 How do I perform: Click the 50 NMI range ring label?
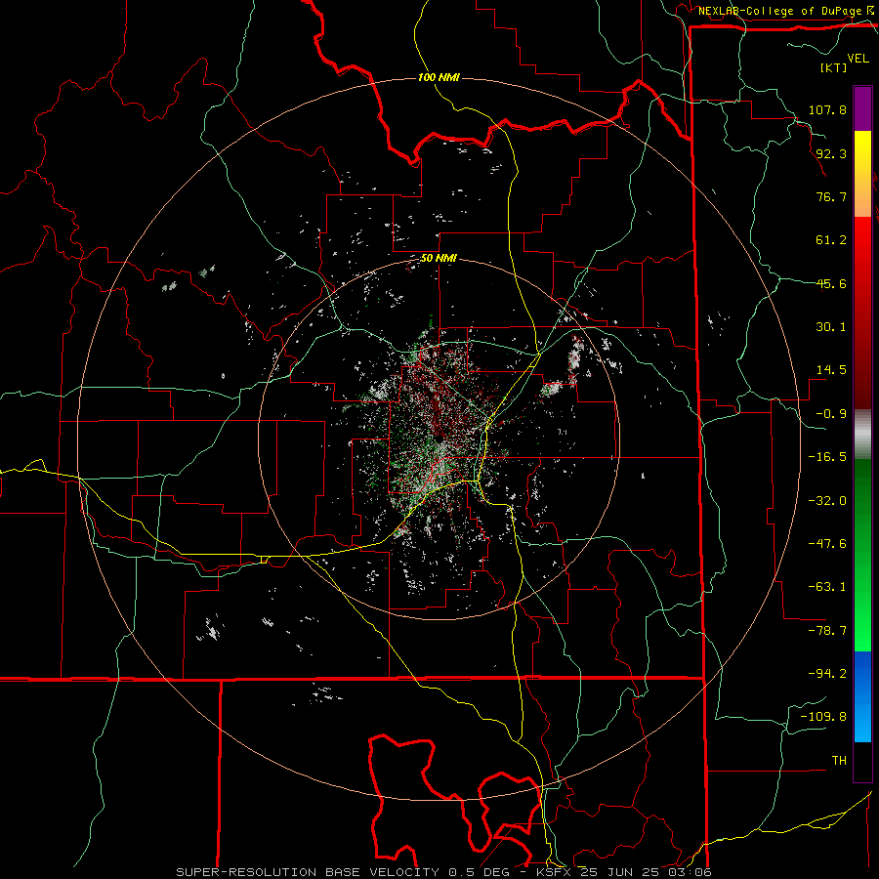439,259
